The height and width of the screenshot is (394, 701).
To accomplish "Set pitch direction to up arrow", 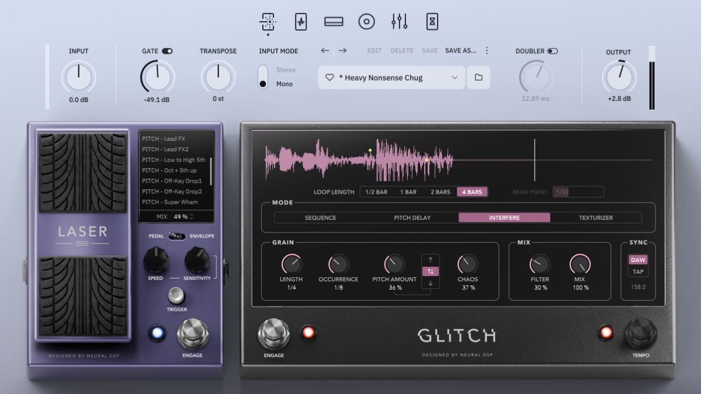I will tap(431, 260).
